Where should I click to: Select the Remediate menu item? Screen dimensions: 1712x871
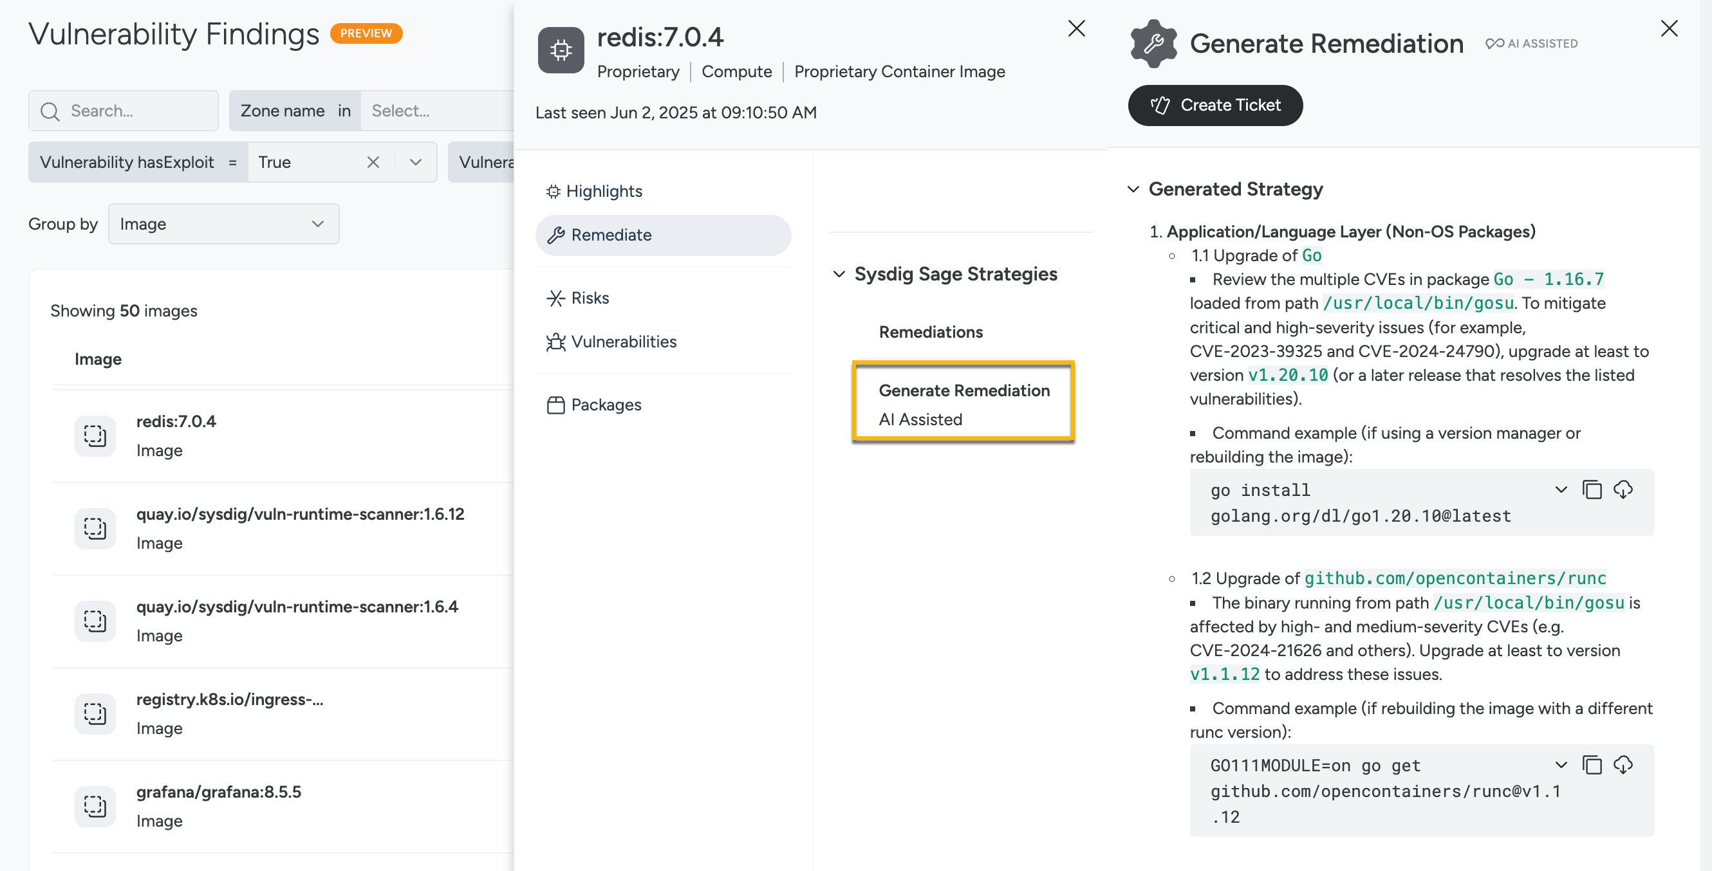tap(664, 235)
